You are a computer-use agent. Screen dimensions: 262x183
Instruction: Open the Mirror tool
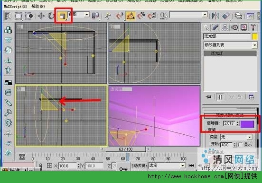pyautogui.click(x=215, y=16)
